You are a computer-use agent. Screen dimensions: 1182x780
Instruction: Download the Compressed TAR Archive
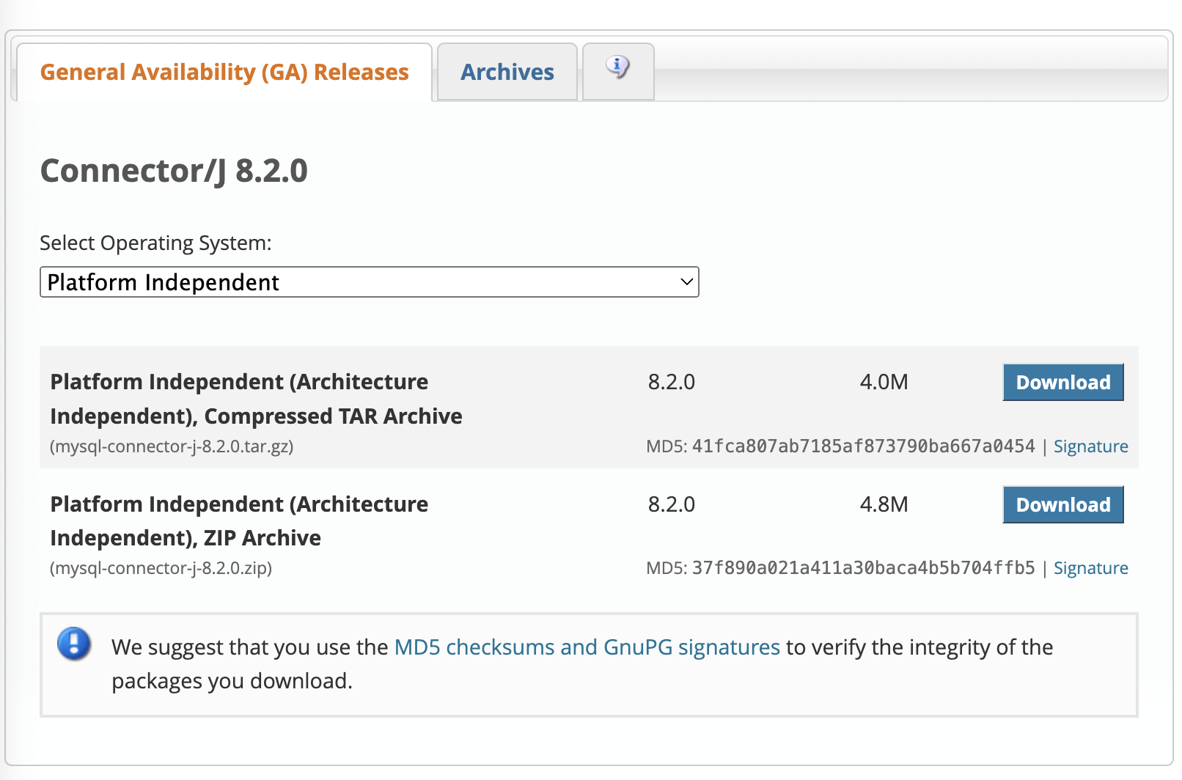coord(1063,382)
